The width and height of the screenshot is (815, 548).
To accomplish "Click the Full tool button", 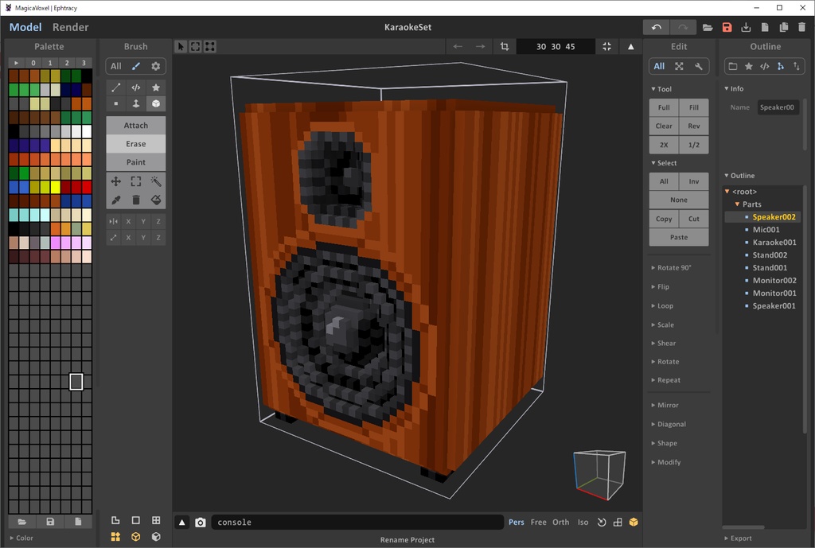I will coord(664,107).
